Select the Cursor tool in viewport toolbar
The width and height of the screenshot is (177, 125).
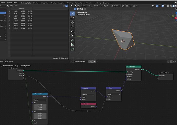tap(72, 18)
